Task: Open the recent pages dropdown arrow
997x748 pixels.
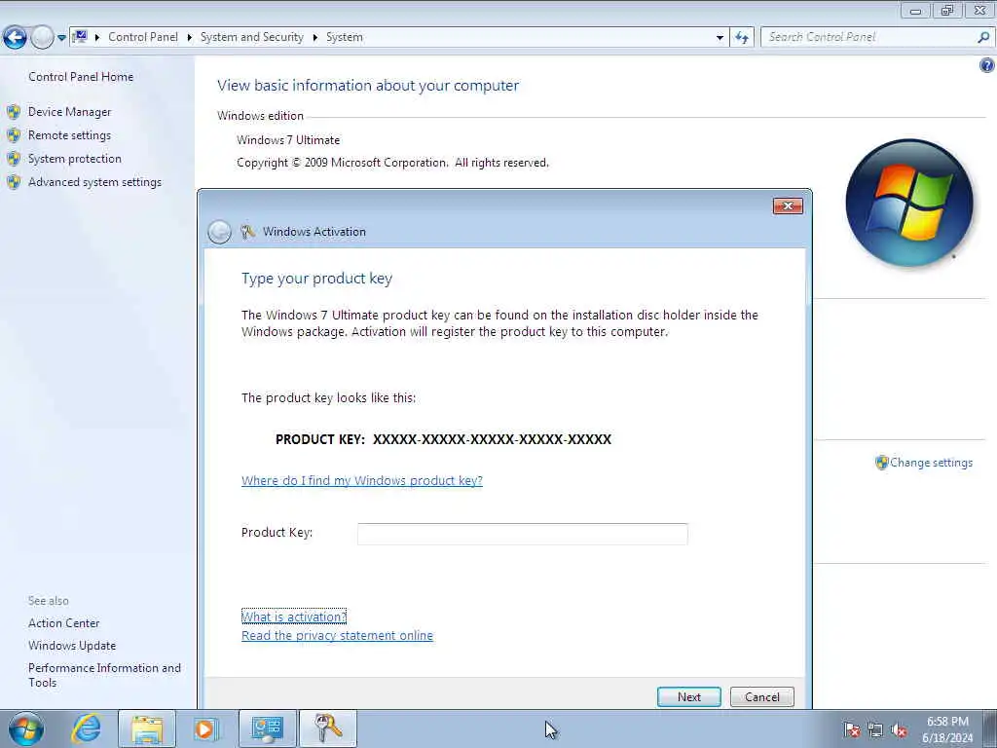Action: 61,38
